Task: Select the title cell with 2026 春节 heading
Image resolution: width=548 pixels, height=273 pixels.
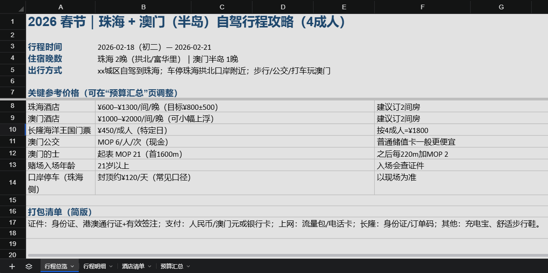Action: point(186,22)
